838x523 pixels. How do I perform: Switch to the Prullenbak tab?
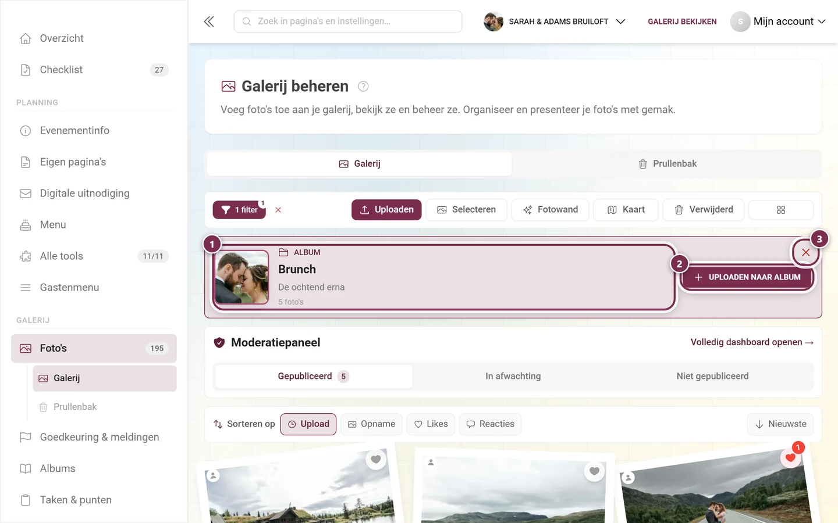click(x=667, y=164)
